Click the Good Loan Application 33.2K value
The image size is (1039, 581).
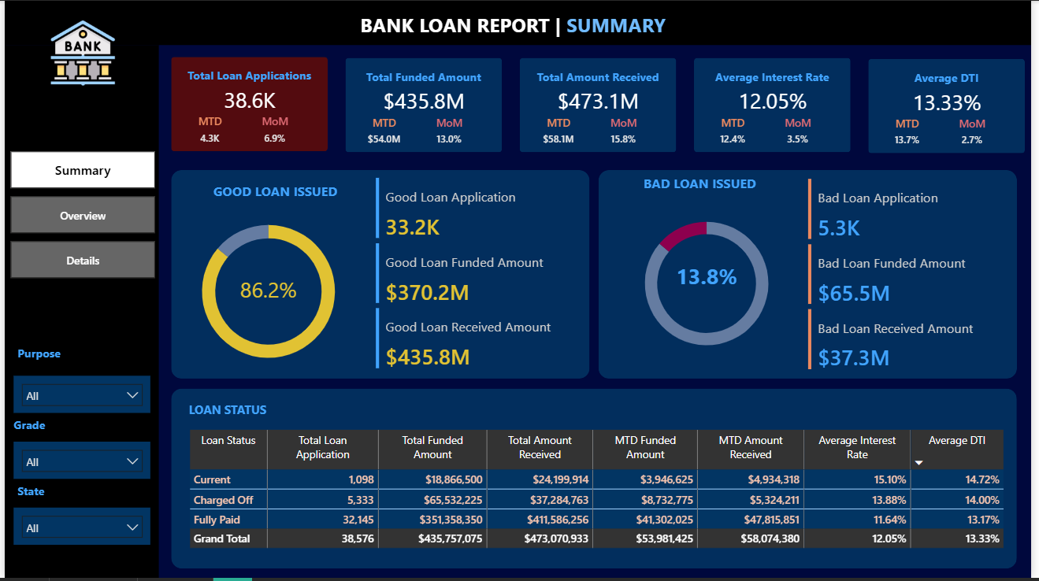click(410, 226)
